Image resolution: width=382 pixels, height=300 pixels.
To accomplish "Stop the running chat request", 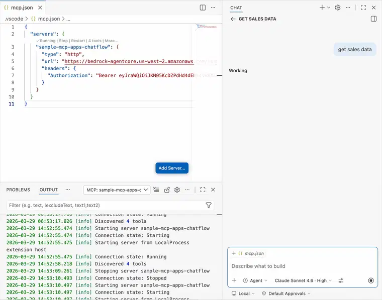I will tap(371, 280).
